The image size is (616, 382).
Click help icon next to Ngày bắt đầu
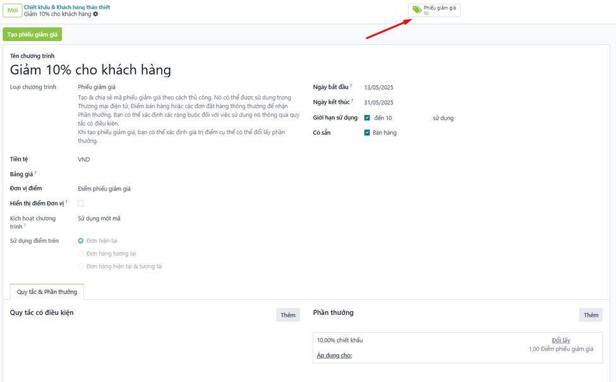pos(351,85)
